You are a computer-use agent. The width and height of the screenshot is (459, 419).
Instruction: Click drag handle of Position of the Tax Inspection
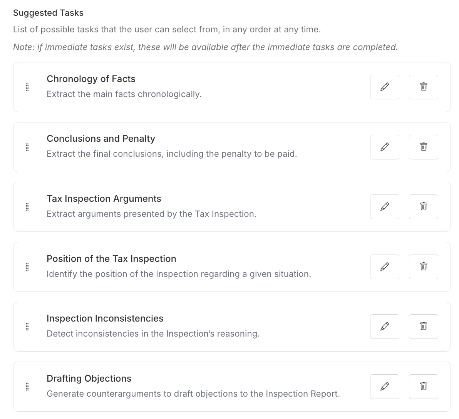(x=27, y=267)
